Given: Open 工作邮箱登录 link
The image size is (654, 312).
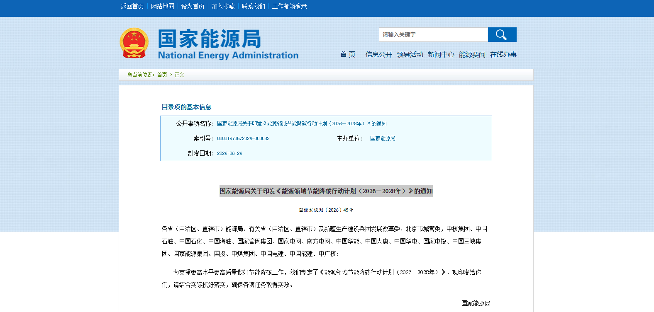Looking at the screenshot, I should pos(290,7).
